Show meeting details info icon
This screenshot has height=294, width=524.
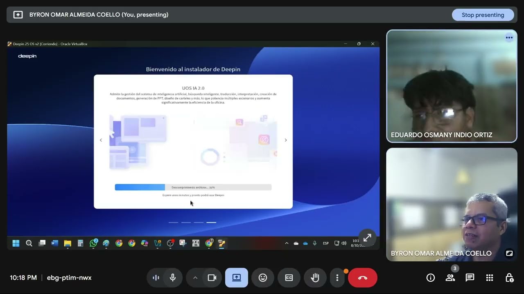[x=431, y=278]
